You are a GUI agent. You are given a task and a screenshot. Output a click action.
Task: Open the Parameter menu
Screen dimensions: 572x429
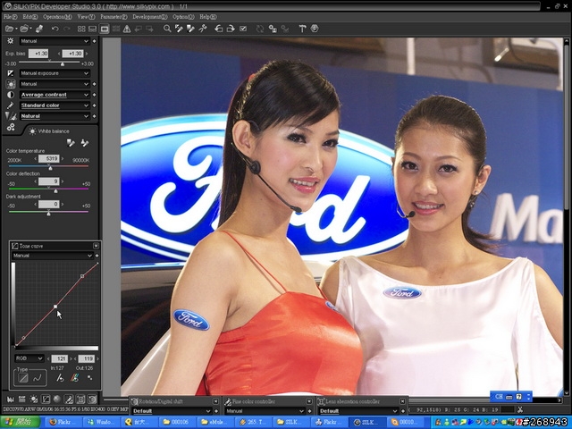pos(114,17)
